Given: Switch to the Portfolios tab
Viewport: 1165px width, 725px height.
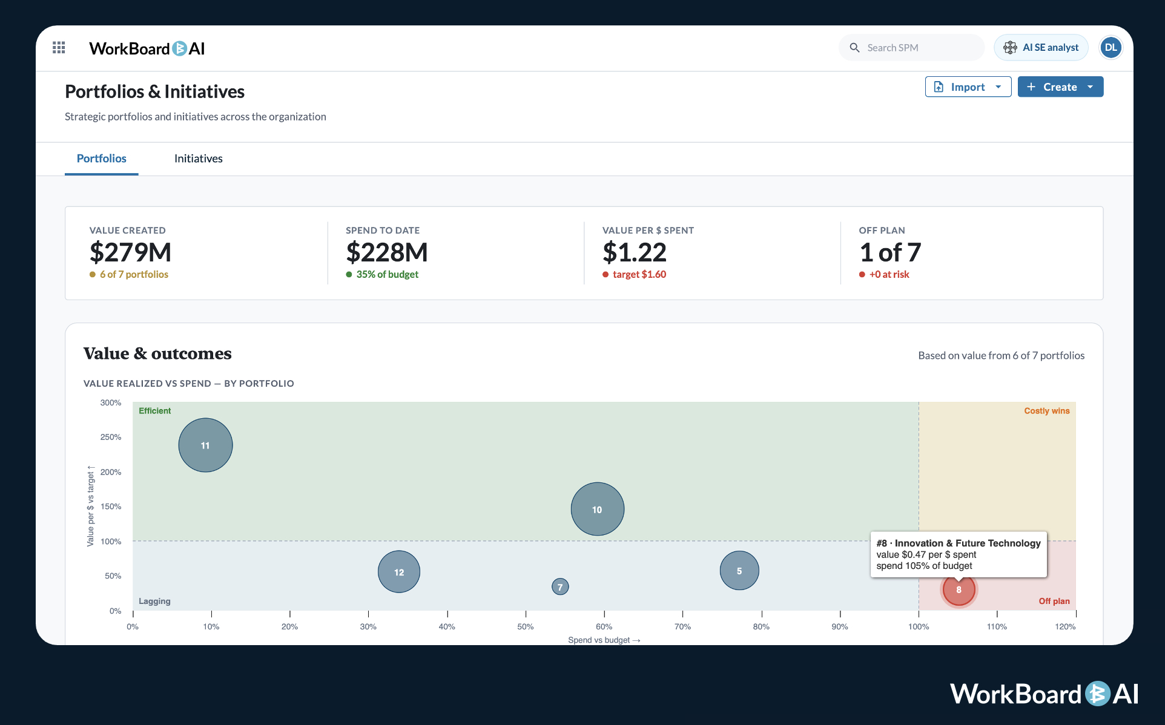Looking at the screenshot, I should tap(102, 159).
